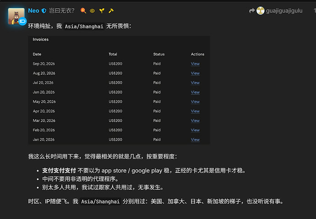The width and height of the screenshot is (316, 219).
Task: Click the Paid status in the Jul 20 row
Action: [157, 83]
